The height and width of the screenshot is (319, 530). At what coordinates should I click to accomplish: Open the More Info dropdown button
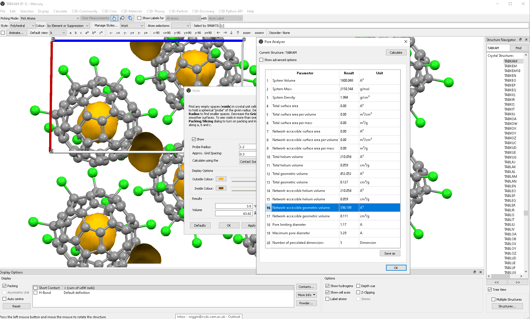coord(306,295)
